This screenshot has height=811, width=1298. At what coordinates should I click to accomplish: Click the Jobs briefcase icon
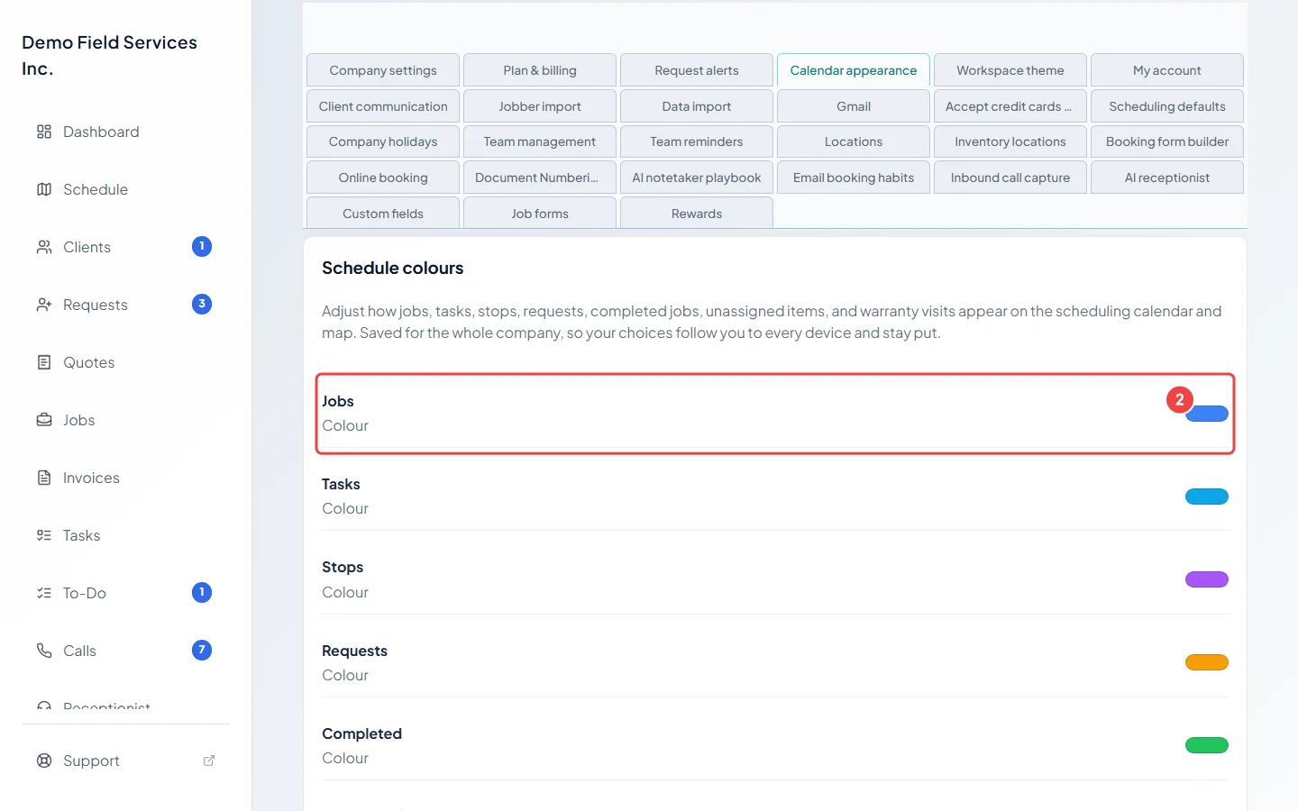coord(44,420)
